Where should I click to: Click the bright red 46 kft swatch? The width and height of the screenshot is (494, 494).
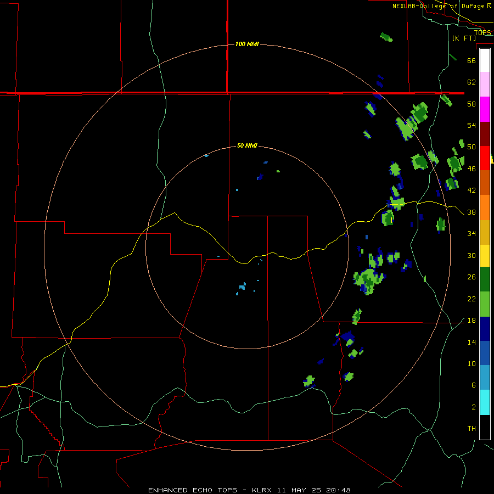tap(485, 158)
